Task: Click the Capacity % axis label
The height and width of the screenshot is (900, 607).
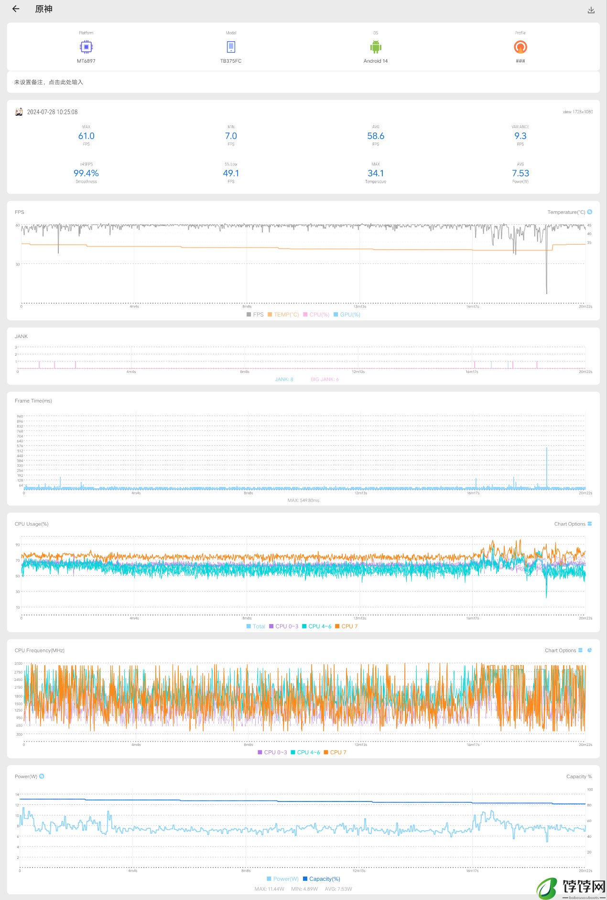Action: (579, 777)
